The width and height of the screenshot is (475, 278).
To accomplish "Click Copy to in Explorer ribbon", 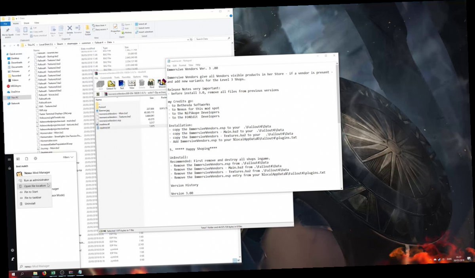I will tap(61, 30).
